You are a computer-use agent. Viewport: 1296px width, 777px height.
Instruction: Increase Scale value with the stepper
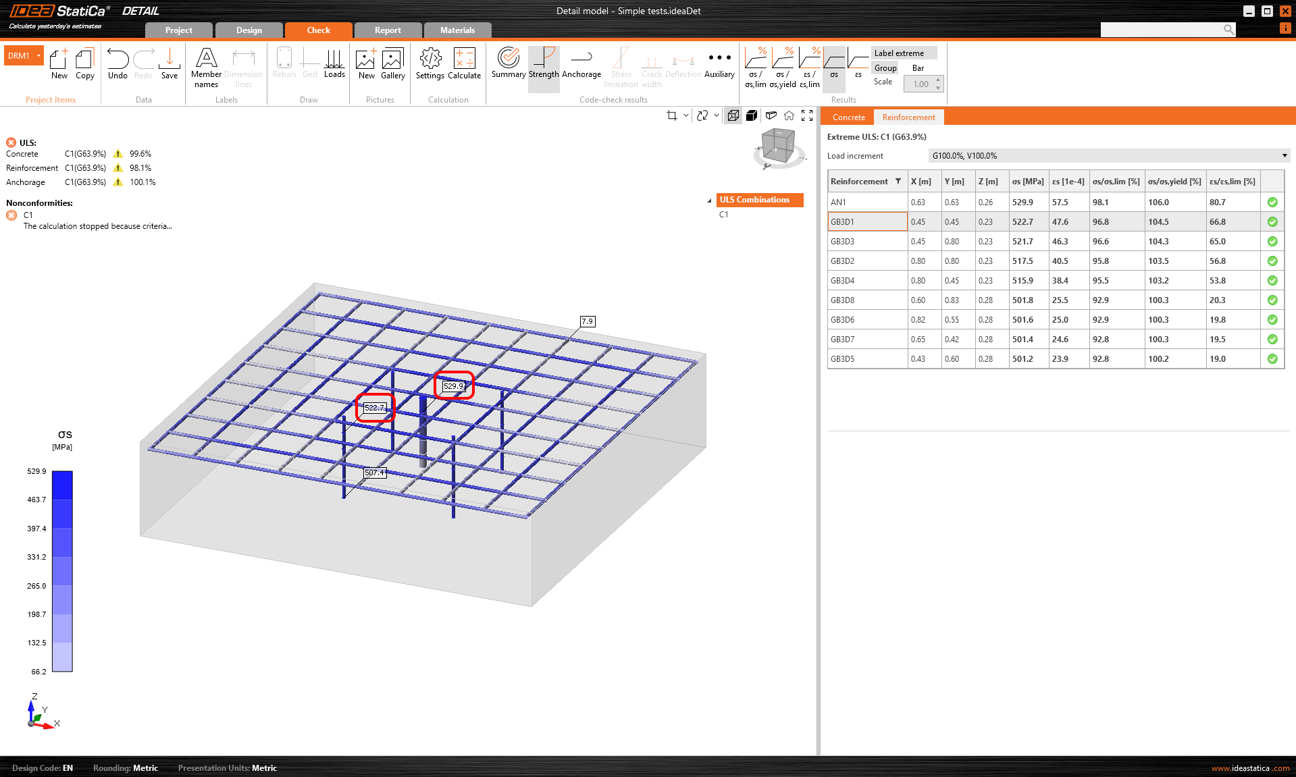[937, 80]
